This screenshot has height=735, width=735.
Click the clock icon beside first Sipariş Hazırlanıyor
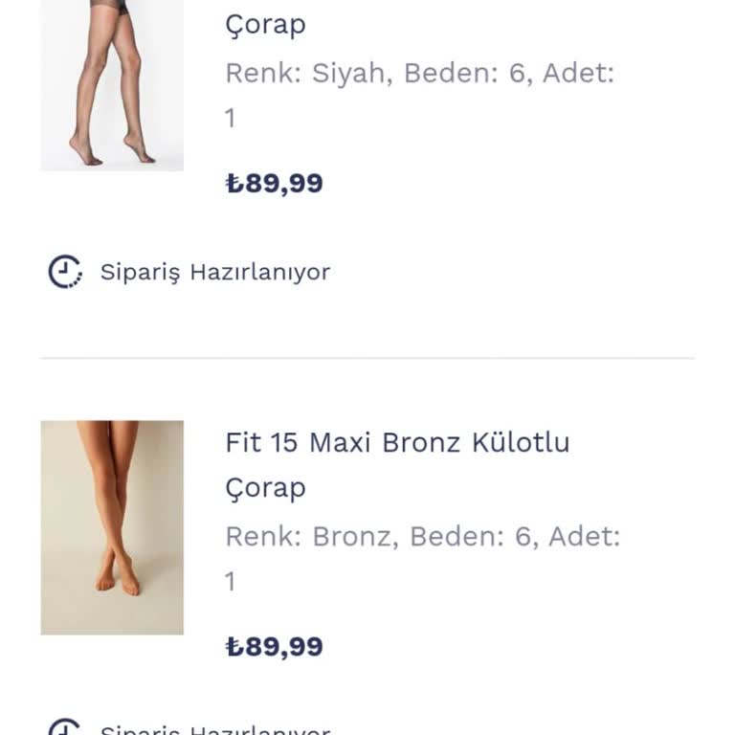pyautogui.click(x=65, y=272)
